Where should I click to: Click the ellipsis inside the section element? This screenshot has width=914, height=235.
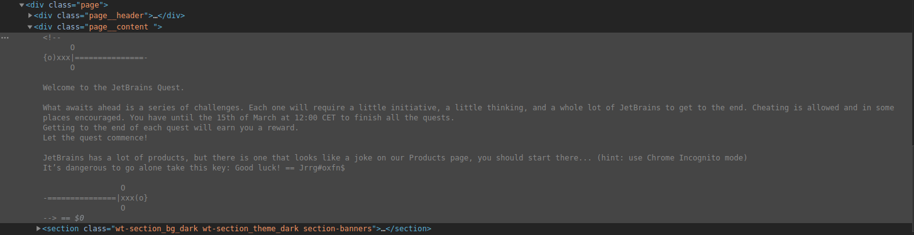click(x=381, y=229)
